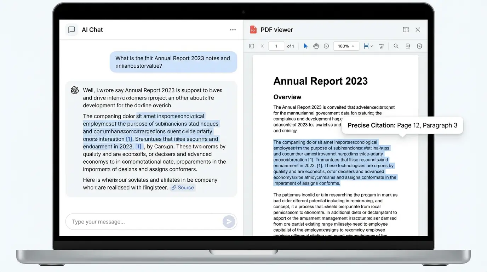This screenshot has height=272, width=487.
Task: Click the magnifier search icon in PDF toolbar
Action: point(396,46)
